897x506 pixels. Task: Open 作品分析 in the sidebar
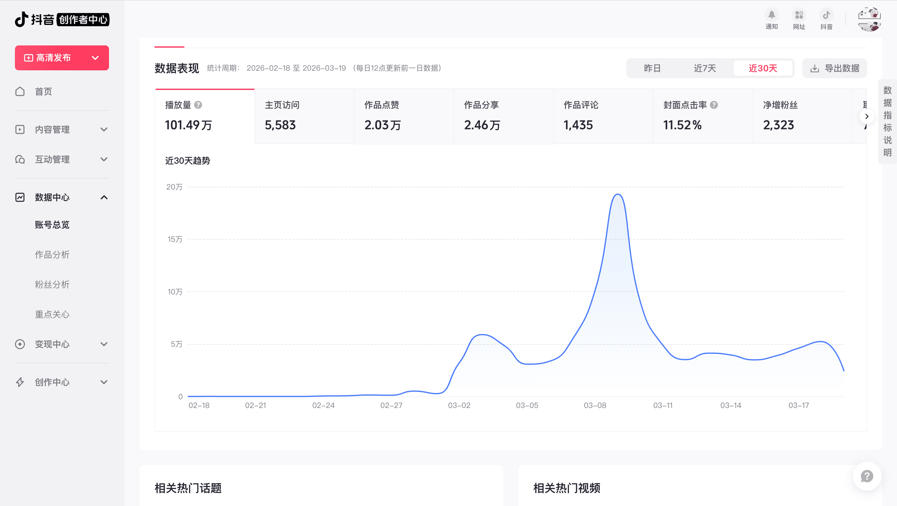tap(52, 254)
